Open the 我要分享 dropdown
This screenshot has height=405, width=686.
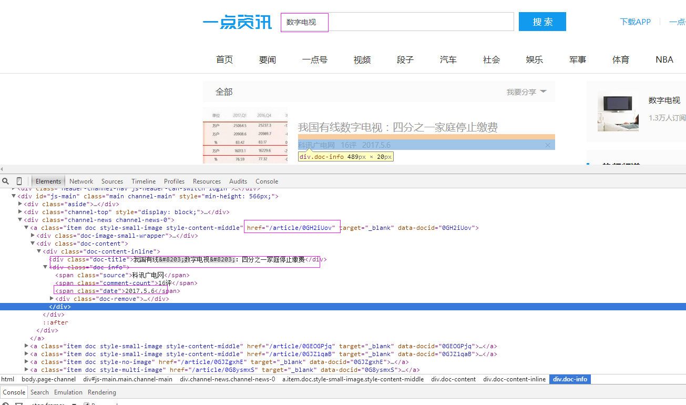click(x=526, y=92)
